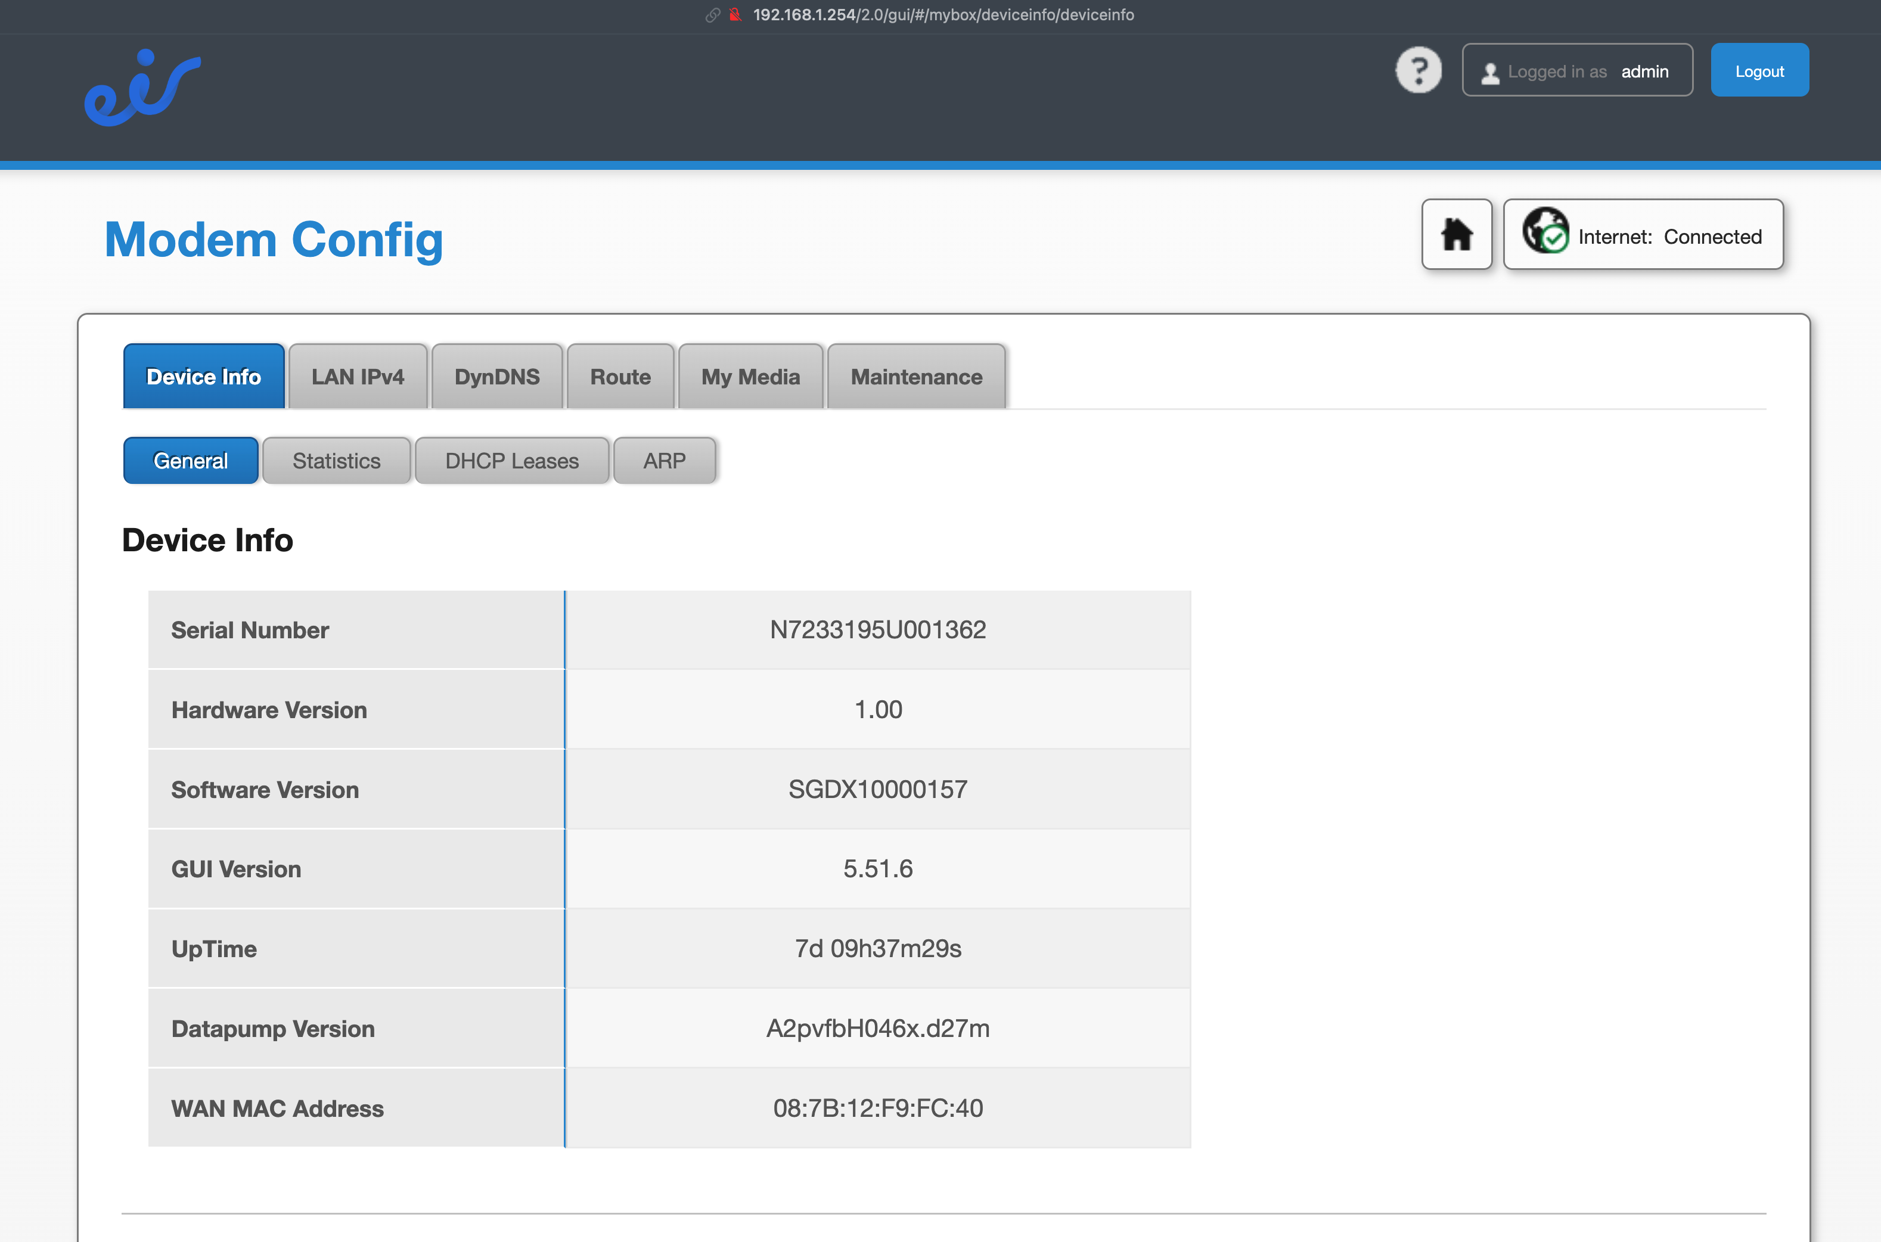Click the Hardware Version label
The height and width of the screenshot is (1242, 1881).
269,710
